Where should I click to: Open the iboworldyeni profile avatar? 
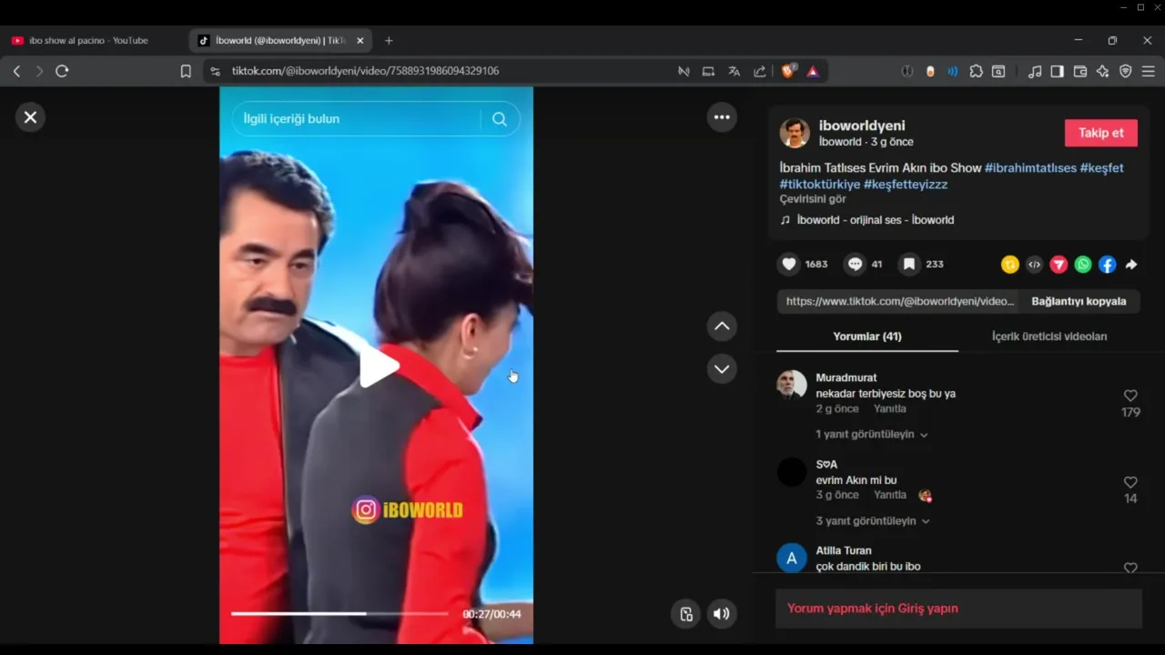pyautogui.click(x=795, y=133)
